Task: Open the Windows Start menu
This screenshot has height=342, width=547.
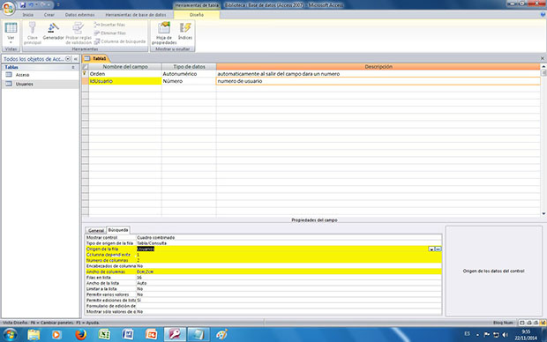Action: click(10, 335)
